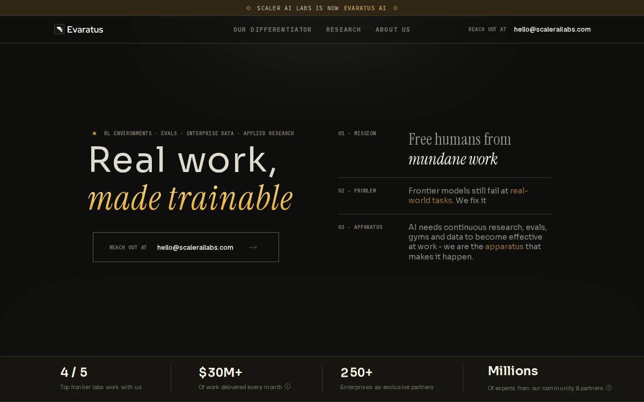This screenshot has height=402, width=644.
Task: Click the Evaratus brand name in the header
Action: 85,29
